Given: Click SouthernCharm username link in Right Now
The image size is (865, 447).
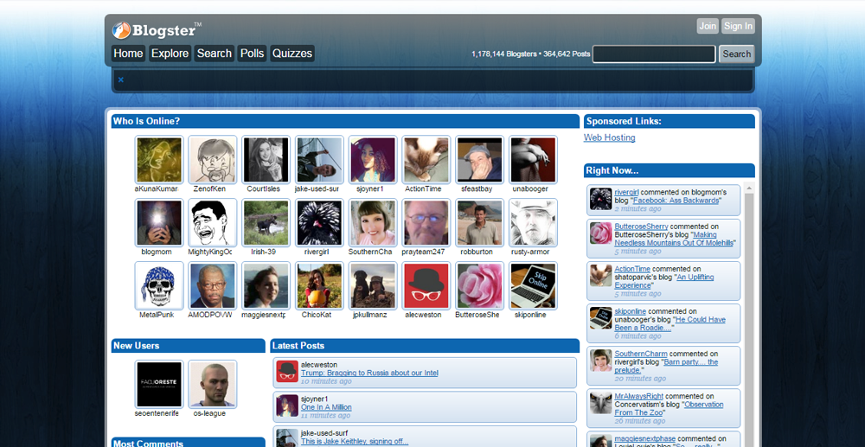Looking at the screenshot, I should [641, 354].
